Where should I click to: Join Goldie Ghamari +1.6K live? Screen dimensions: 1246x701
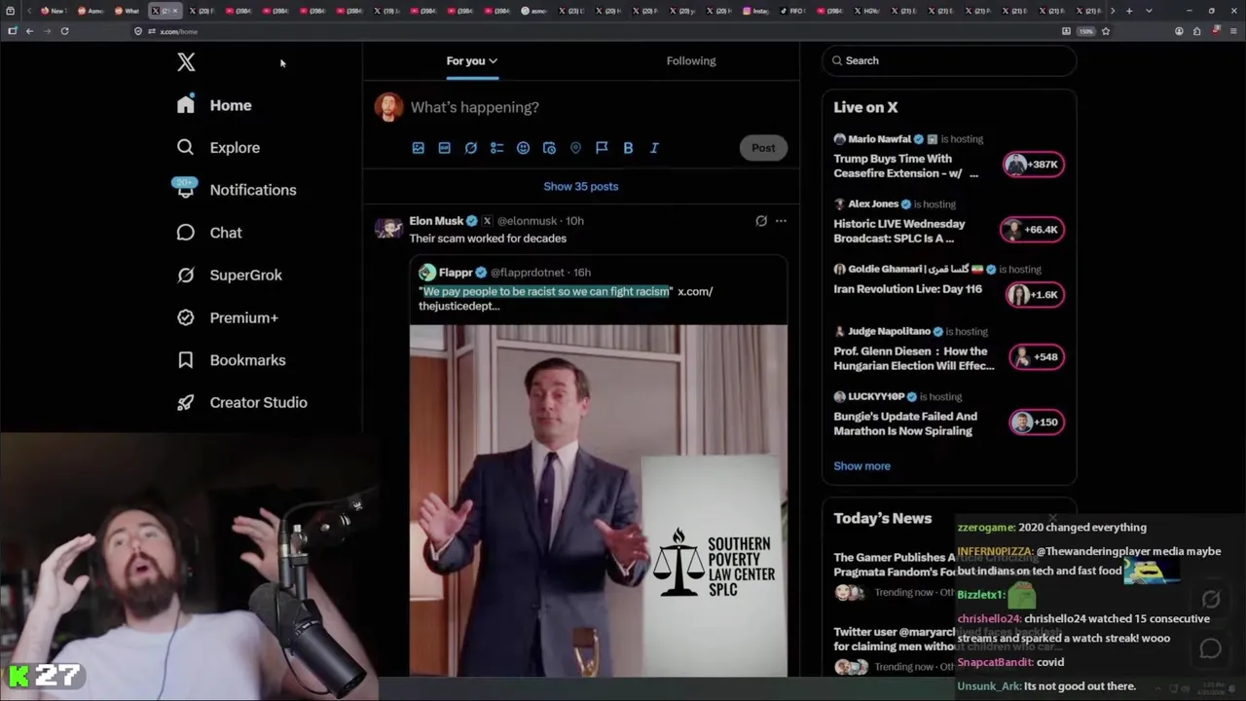pos(1036,295)
